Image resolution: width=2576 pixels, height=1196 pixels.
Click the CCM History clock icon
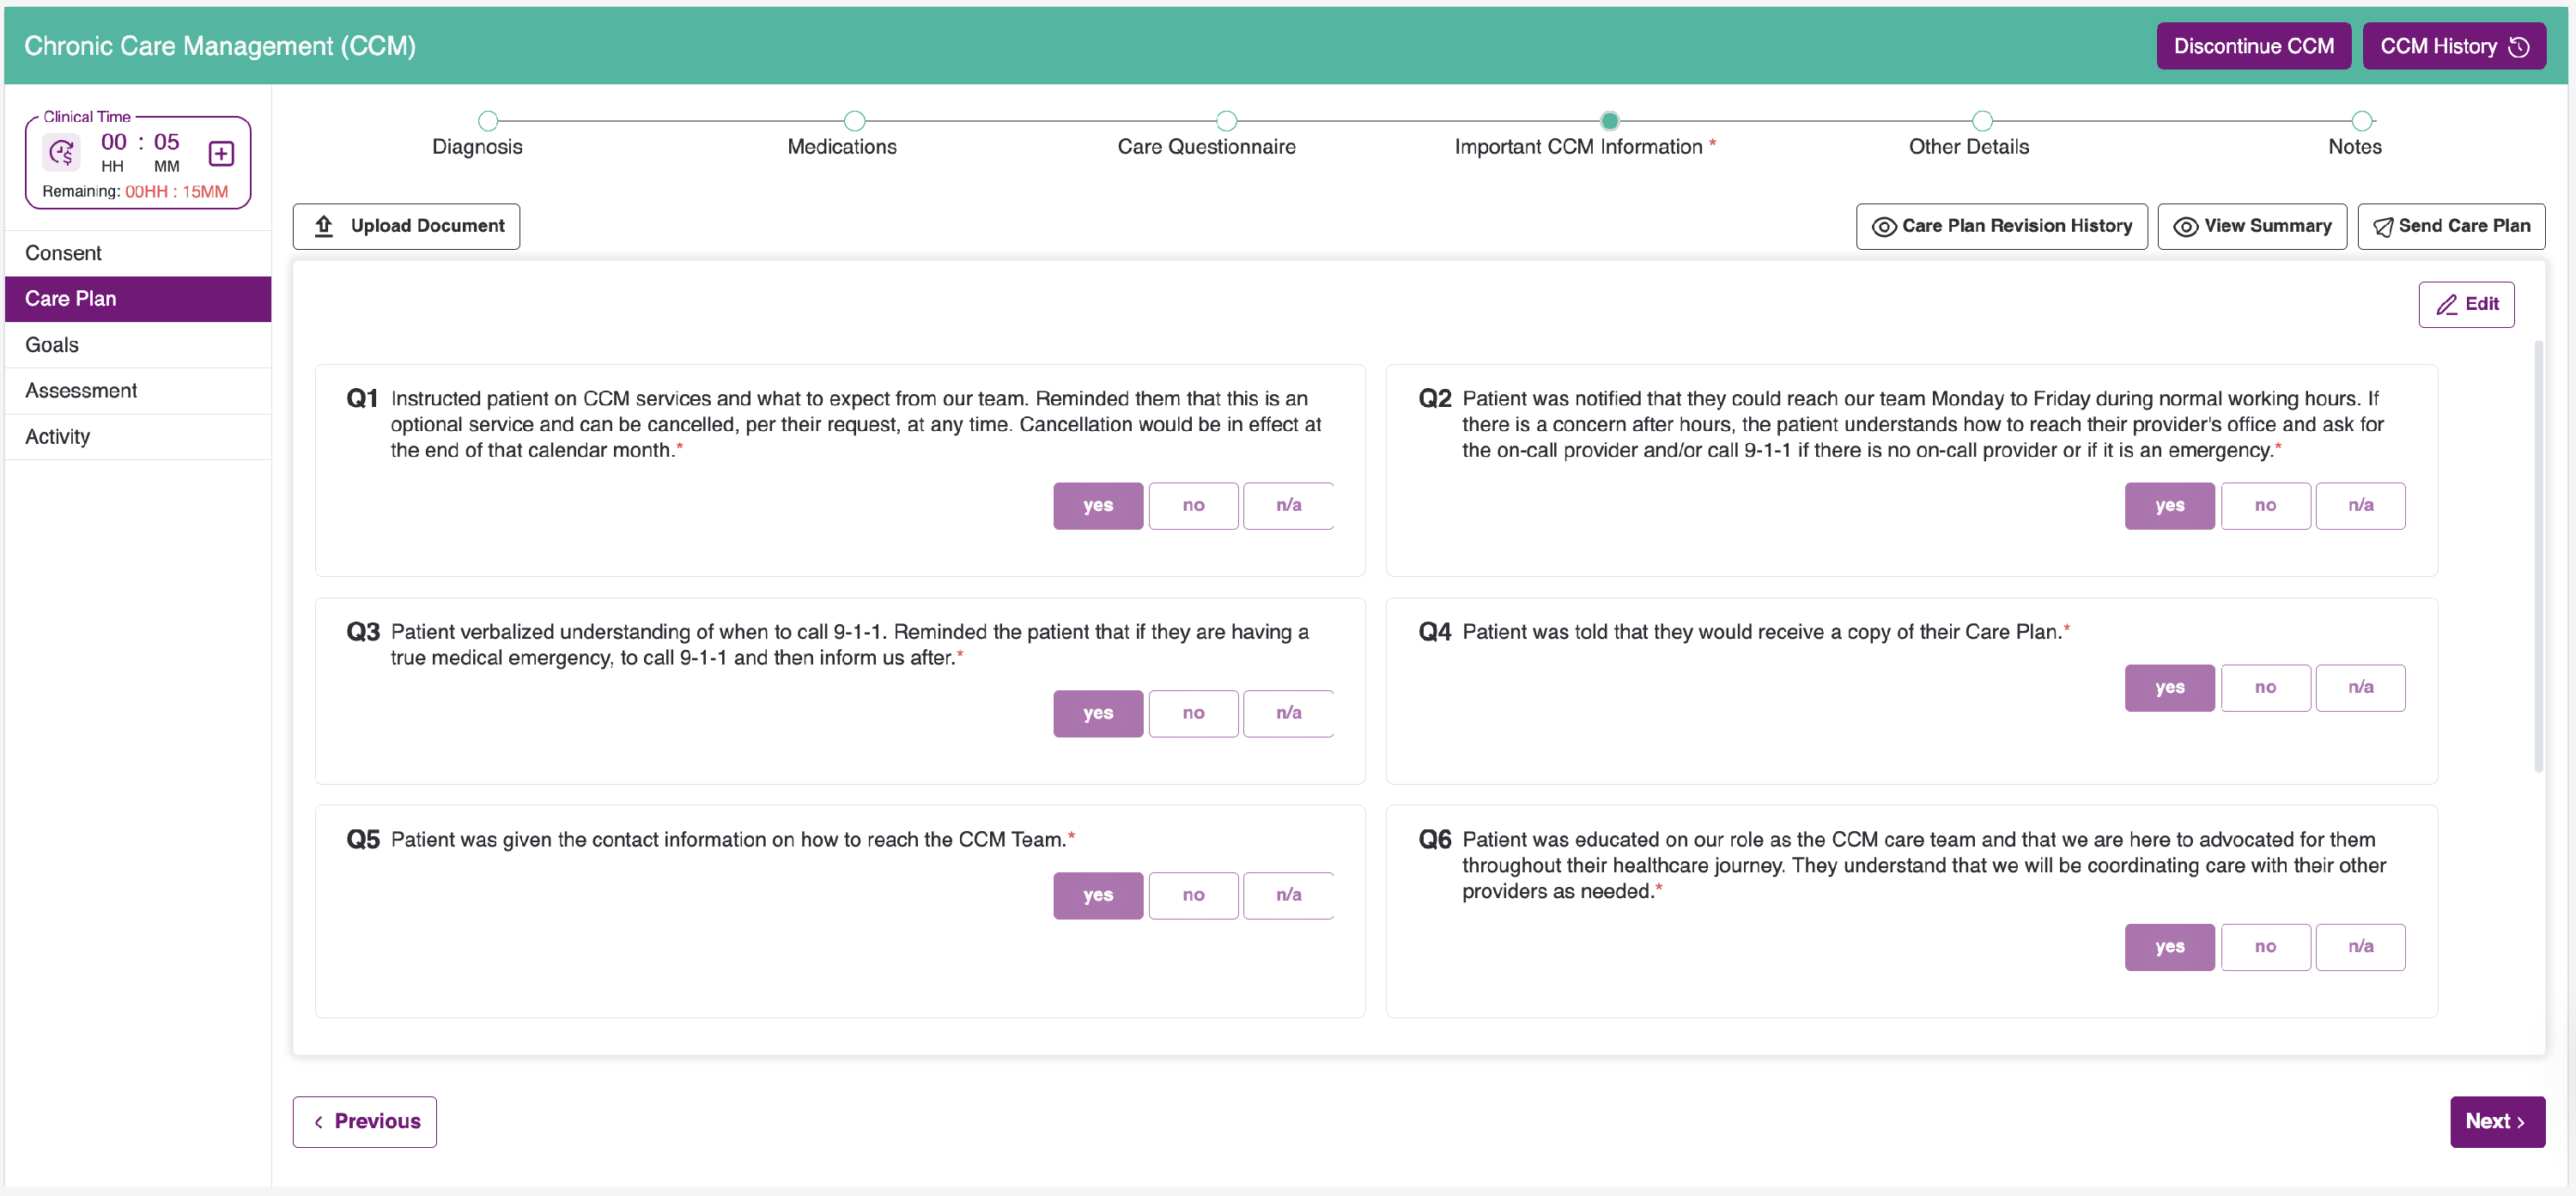coord(2519,47)
